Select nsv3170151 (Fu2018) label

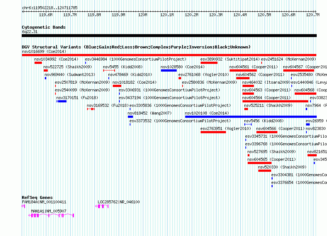click(77, 98)
